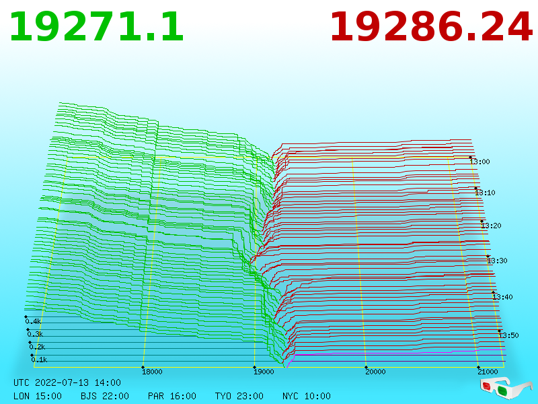The width and height of the screenshot is (538, 404).
Task: Click the PAR 16:00 clock text
Action: point(172,396)
